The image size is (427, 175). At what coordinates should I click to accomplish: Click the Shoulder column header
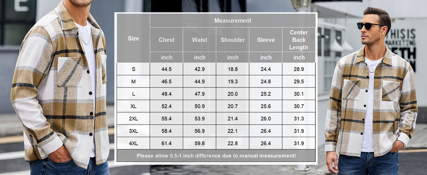coord(233,40)
